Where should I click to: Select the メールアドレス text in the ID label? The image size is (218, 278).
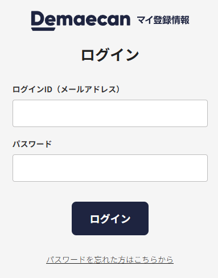88,89
